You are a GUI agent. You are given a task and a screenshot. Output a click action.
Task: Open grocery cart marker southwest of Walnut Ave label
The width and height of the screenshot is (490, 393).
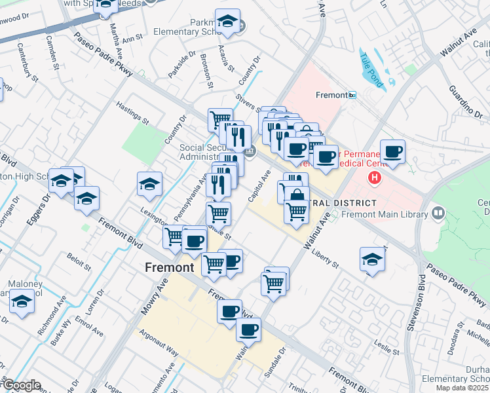pos(273,286)
